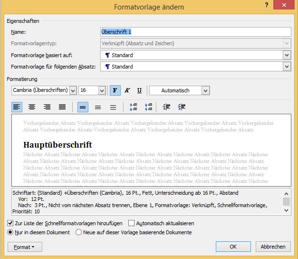
Task: Open help with the question mark
Action: point(267,5)
